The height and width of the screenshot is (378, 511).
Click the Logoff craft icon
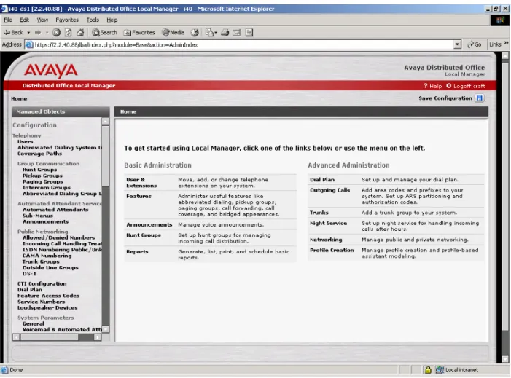coord(449,86)
